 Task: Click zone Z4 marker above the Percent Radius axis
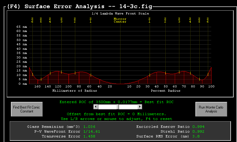[x=190, y=20]
